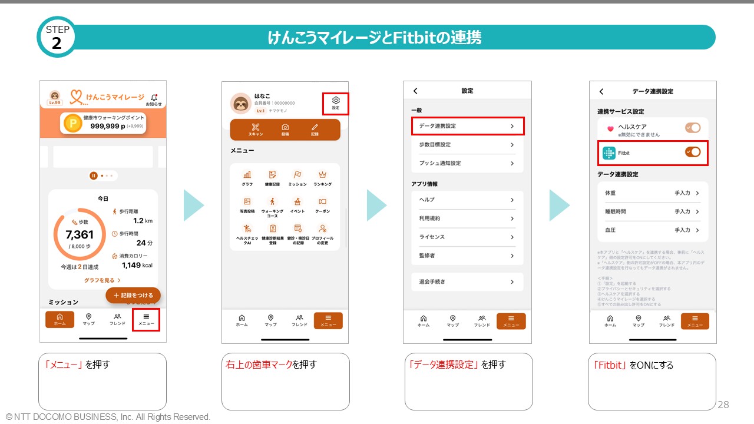
Task: Change the 体重 手入力 source
Action: point(687,193)
